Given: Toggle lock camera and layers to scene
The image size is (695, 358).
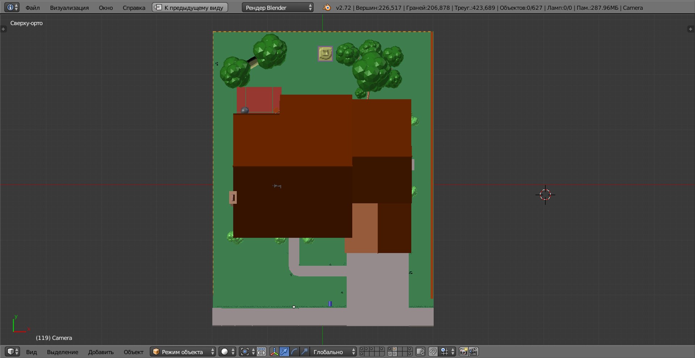Looking at the screenshot, I should point(420,351).
